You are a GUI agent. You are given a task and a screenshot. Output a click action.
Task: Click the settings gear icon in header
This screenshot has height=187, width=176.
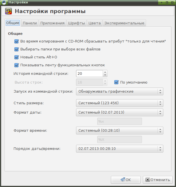pyautogui.click(x=8, y=11)
